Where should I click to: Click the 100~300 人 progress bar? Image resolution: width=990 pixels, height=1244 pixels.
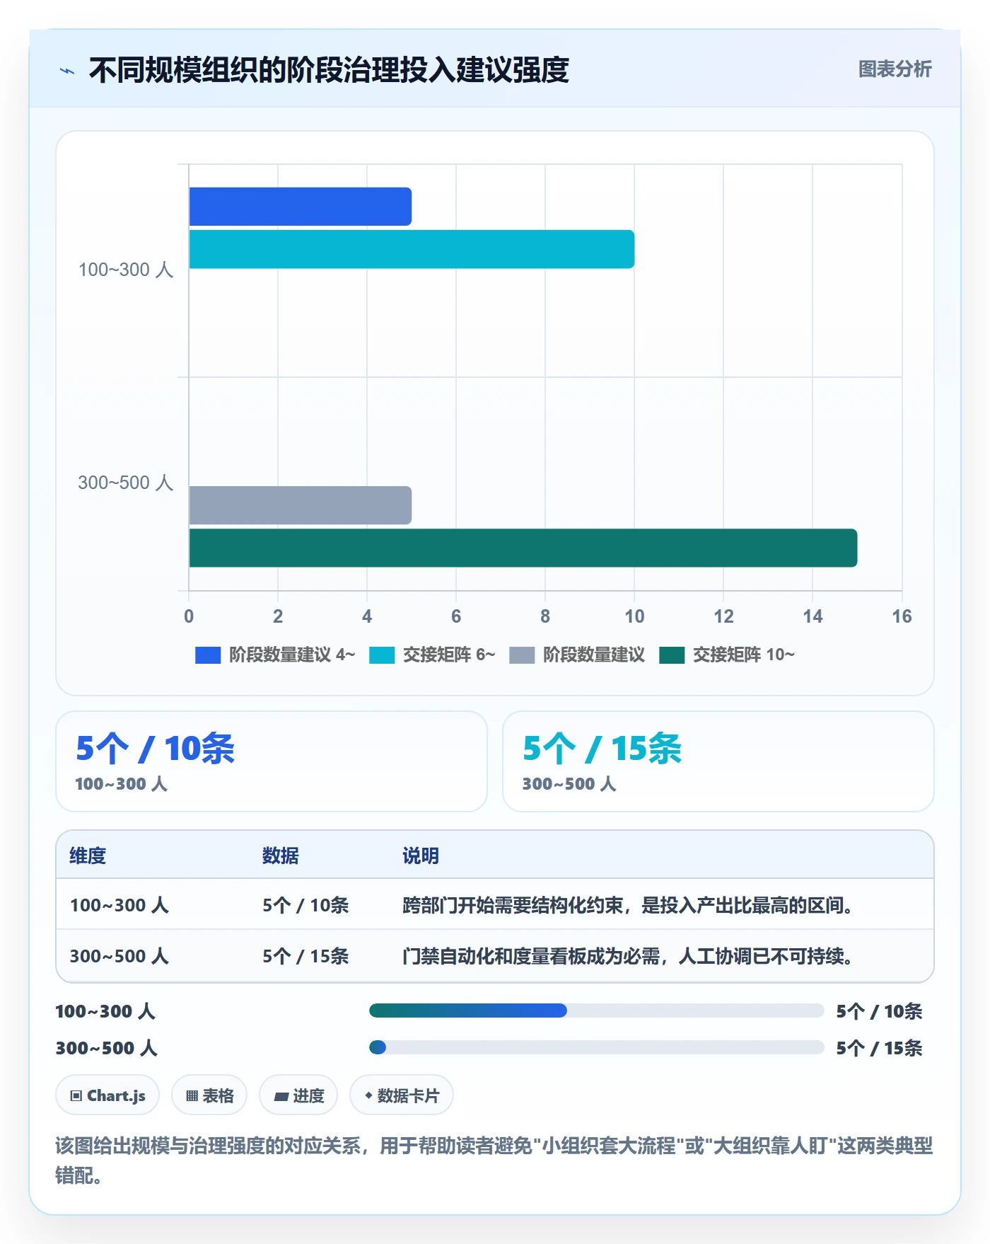click(597, 1010)
